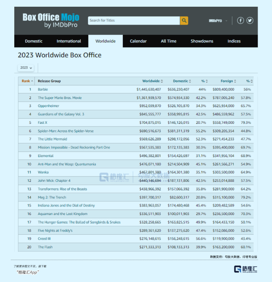Viewport: 272px width, 282px height.
Task: Expand the IMDbPro dropdown menu
Action: click(x=218, y=21)
